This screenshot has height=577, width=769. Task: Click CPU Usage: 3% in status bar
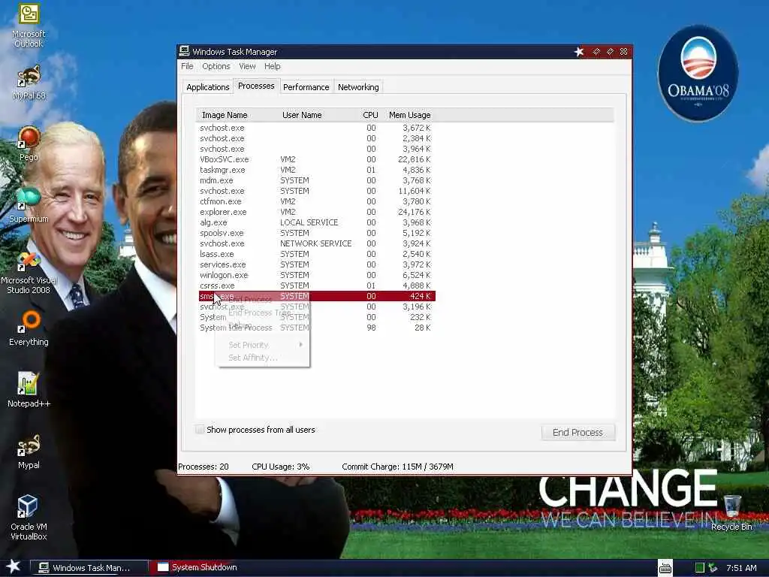point(281,467)
